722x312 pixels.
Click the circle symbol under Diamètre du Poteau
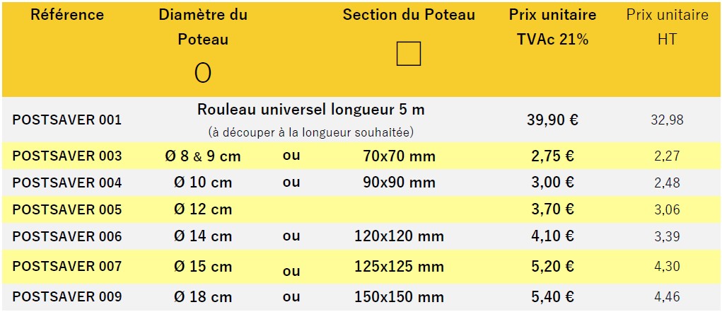[203, 72]
